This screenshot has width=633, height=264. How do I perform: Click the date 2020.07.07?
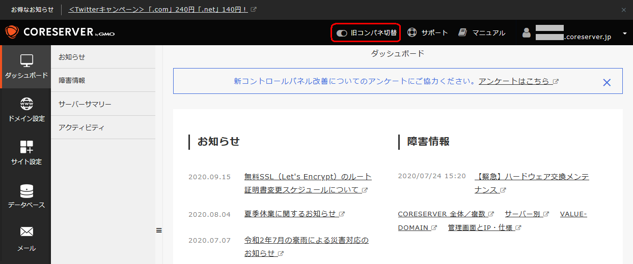click(x=209, y=240)
